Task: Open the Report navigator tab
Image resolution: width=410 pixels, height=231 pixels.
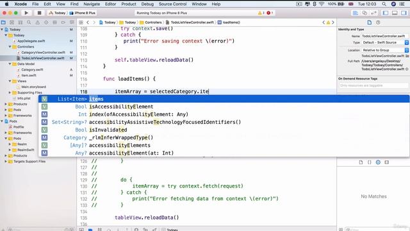Action: 72,22
